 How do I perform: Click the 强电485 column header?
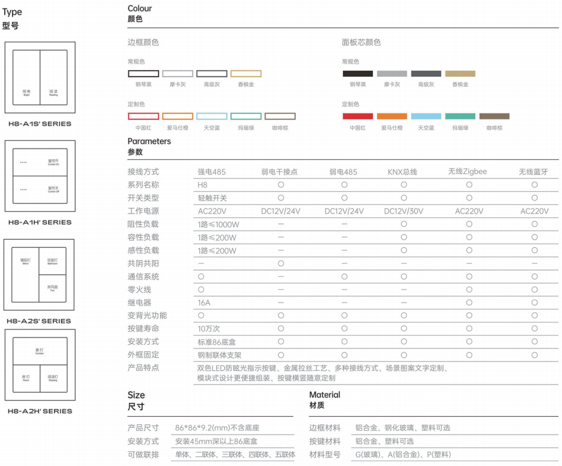212,172
